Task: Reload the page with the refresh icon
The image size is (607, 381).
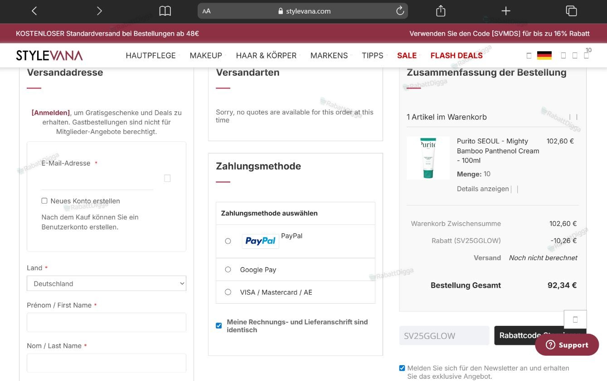Action: pyautogui.click(x=400, y=11)
